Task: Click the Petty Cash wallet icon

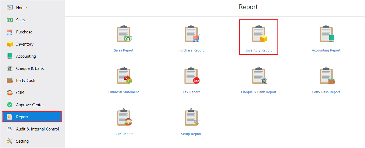Action: coord(10,80)
